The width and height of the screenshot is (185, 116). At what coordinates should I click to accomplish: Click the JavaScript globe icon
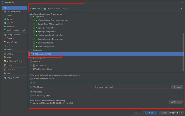[x=5, y=69]
